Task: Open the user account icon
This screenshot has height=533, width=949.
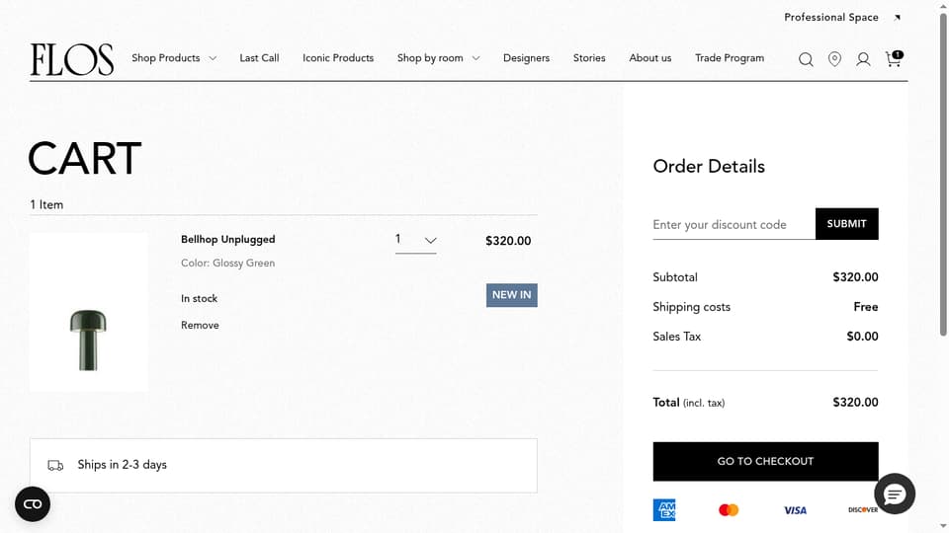Action: coord(863,58)
